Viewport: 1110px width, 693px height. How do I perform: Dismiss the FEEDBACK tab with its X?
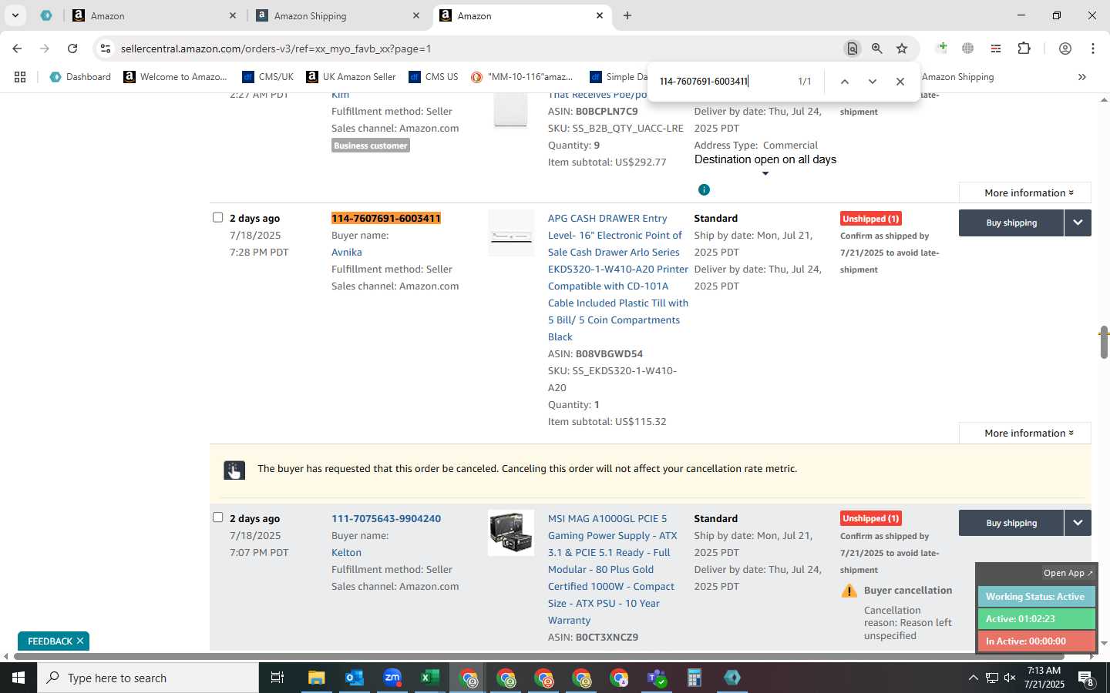click(x=80, y=641)
